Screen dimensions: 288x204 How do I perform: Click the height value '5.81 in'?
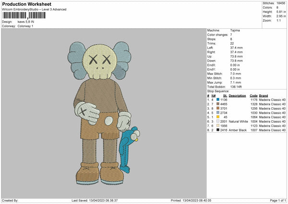pyautogui.click(x=281, y=12)
